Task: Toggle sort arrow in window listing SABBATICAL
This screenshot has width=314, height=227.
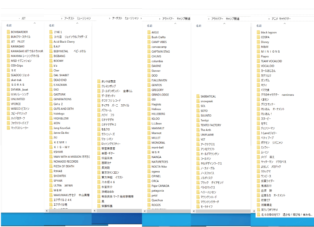Action: (x=224, y=24)
